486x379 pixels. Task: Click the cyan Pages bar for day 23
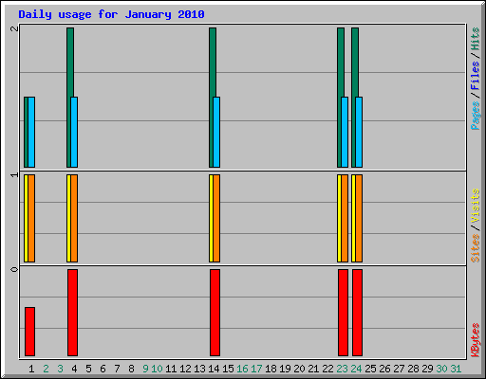click(x=345, y=132)
